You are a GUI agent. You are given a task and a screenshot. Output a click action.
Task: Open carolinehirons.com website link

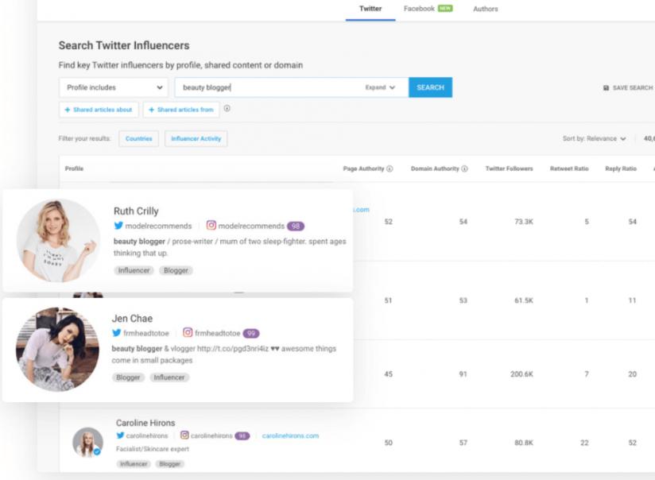[x=290, y=435]
